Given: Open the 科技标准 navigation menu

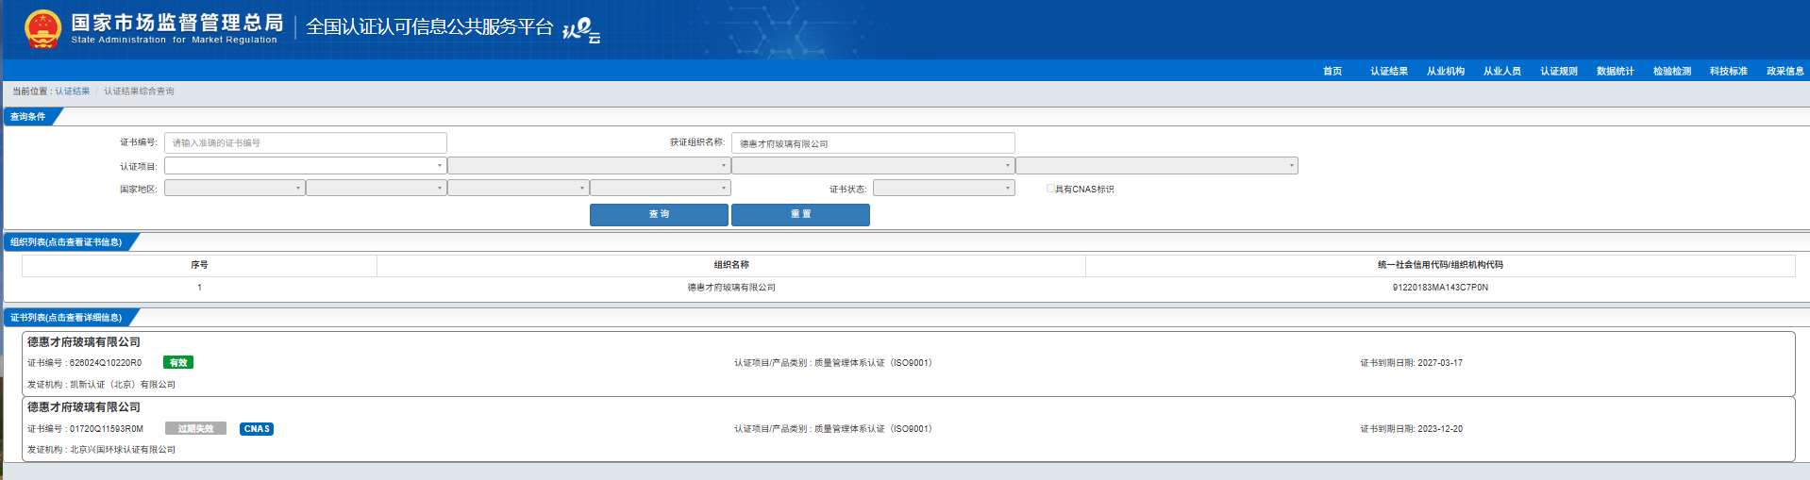Looking at the screenshot, I should [1729, 71].
